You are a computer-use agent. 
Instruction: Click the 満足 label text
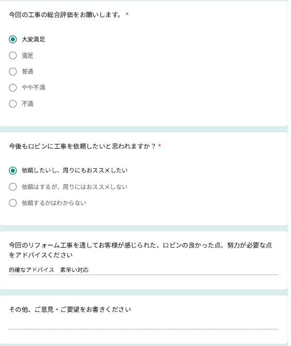pos(27,55)
